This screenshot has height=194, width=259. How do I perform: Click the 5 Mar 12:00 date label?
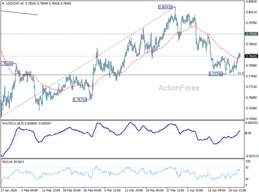tap(113, 190)
